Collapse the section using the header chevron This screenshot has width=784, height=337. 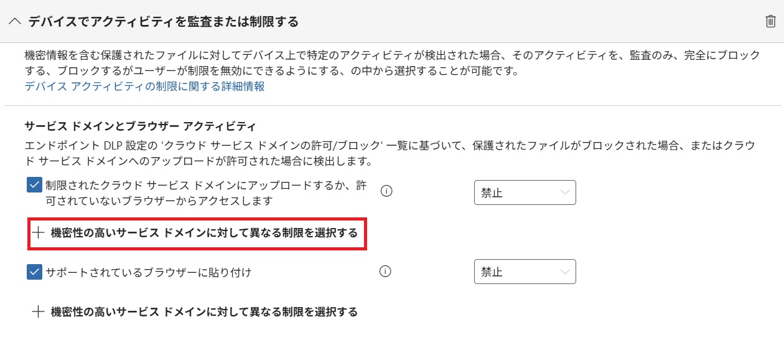pos(15,22)
